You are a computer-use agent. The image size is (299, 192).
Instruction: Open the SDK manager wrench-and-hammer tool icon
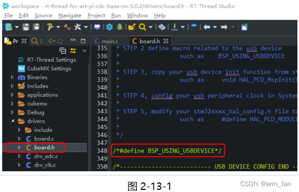50,27
